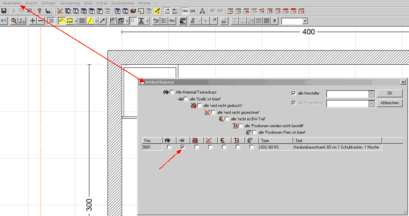The image size is (409, 216).
Task: Click the U60 toolbar icon
Action: [x=184, y=11]
